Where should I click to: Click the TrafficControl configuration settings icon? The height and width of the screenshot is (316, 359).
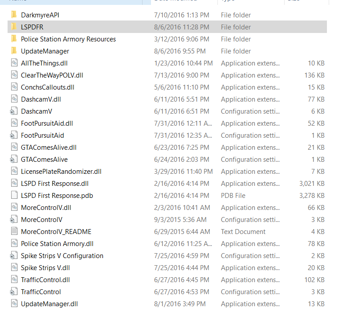(13, 291)
